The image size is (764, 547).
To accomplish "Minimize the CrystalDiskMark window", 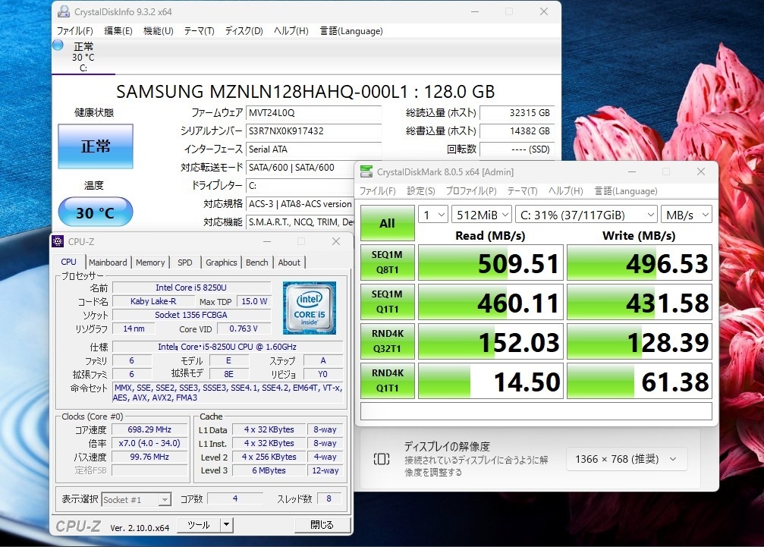I will (x=632, y=171).
